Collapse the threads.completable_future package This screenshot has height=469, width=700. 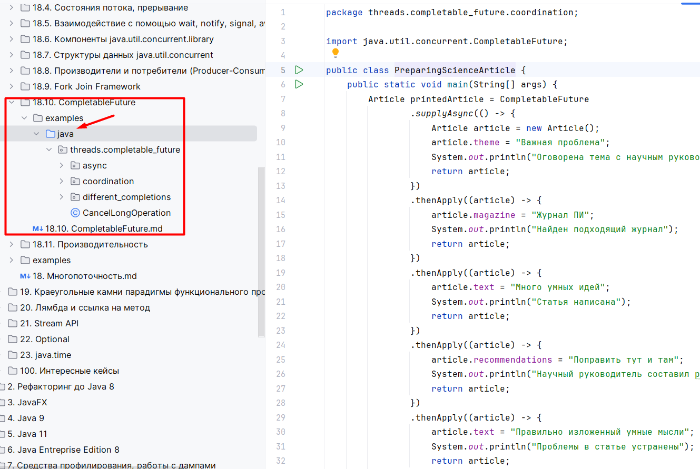pyautogui.click(x=49, y=149)
